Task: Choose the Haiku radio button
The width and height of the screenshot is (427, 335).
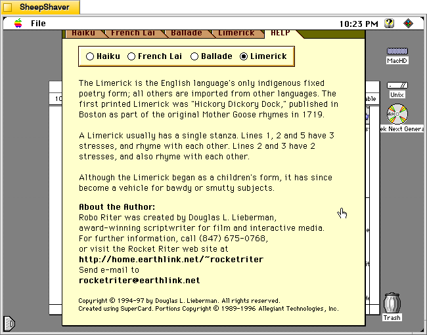Action: 103,56
